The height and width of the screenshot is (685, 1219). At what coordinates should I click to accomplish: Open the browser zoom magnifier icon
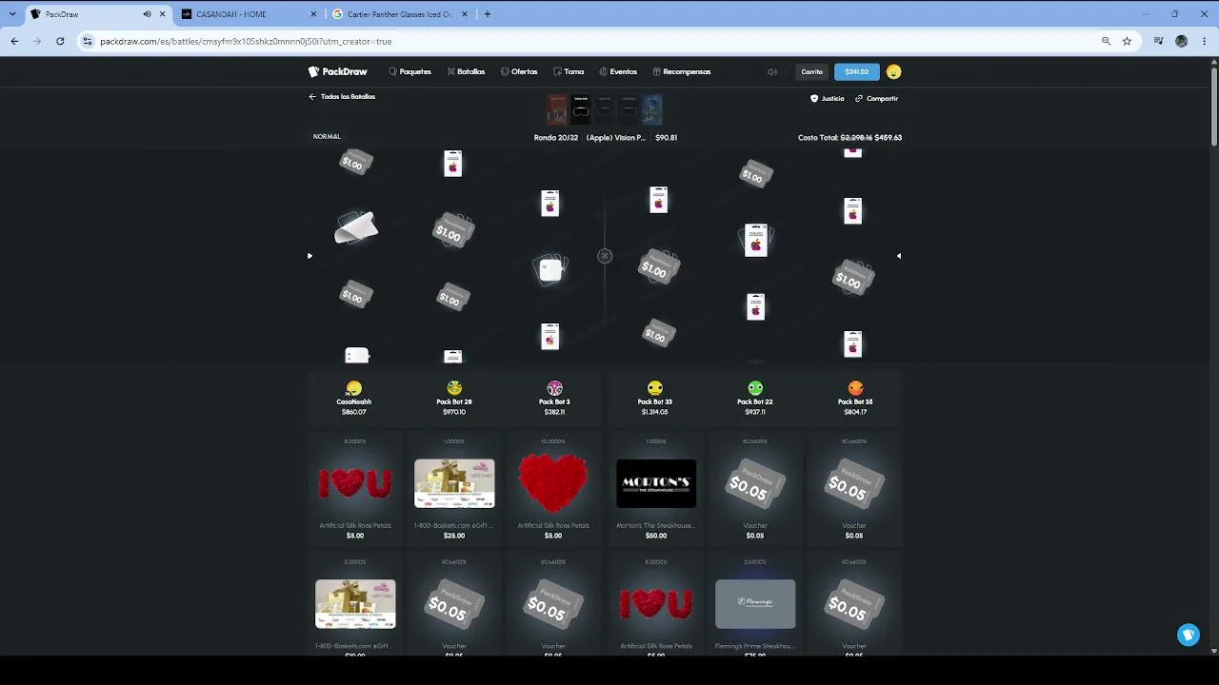click(1106, 41)
